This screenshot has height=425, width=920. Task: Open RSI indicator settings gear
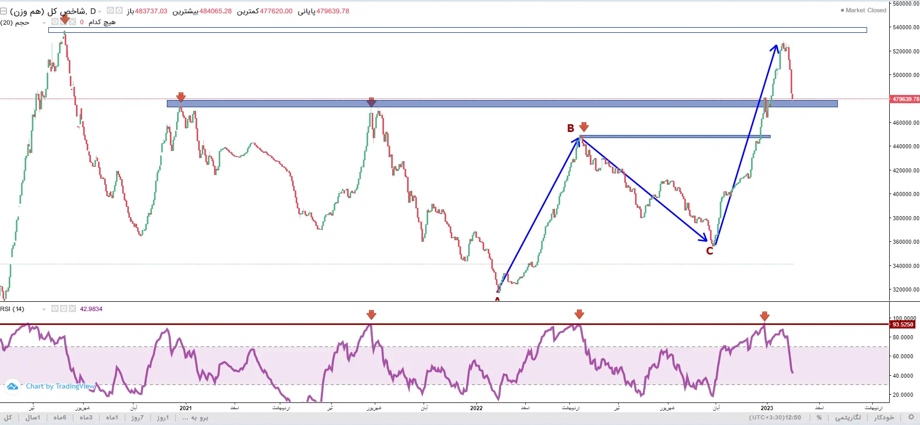(64, 308)
